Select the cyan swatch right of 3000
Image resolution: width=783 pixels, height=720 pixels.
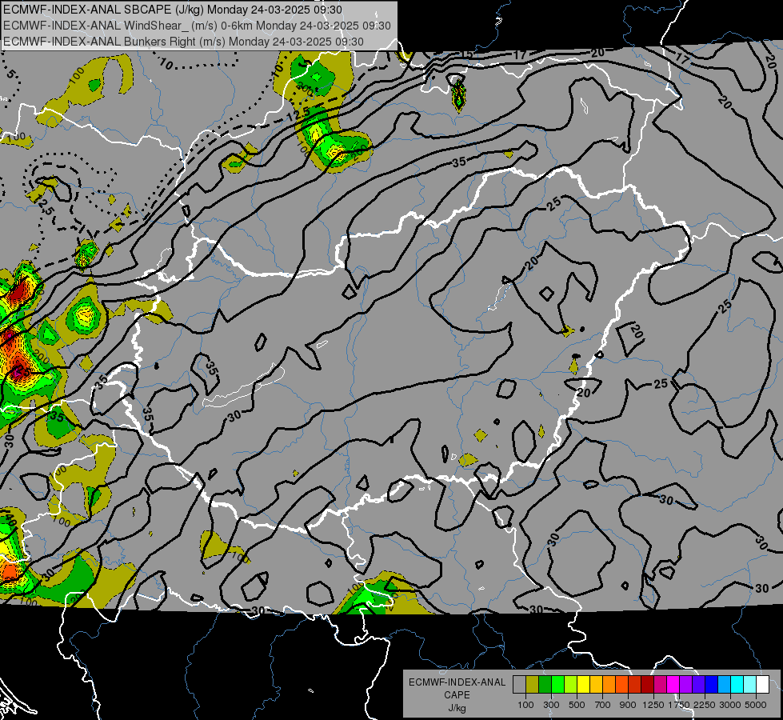737,685
